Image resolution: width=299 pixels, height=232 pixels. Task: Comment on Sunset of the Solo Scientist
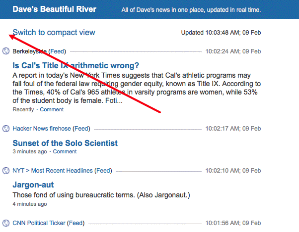(x=65, y=151)
